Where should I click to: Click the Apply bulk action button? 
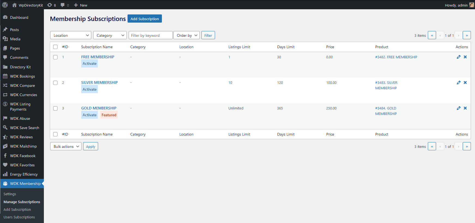point(90,146)
